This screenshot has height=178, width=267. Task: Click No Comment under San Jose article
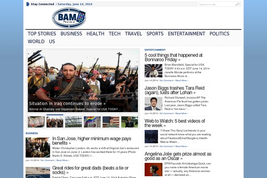48,160
